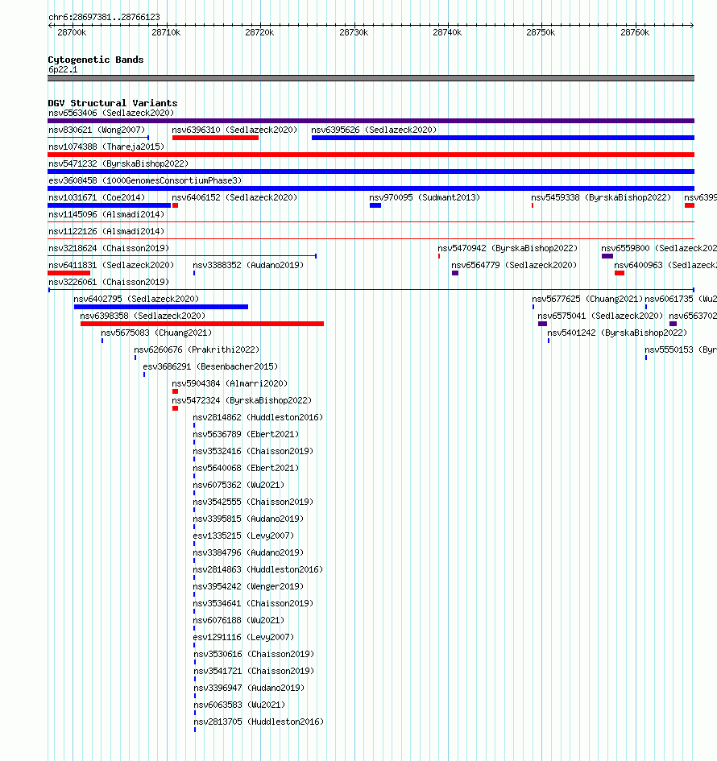Click nsv5471232 (ByrskaBishop2022) label
The width and height of the screenshot is (717, 761).
(118, 164)
